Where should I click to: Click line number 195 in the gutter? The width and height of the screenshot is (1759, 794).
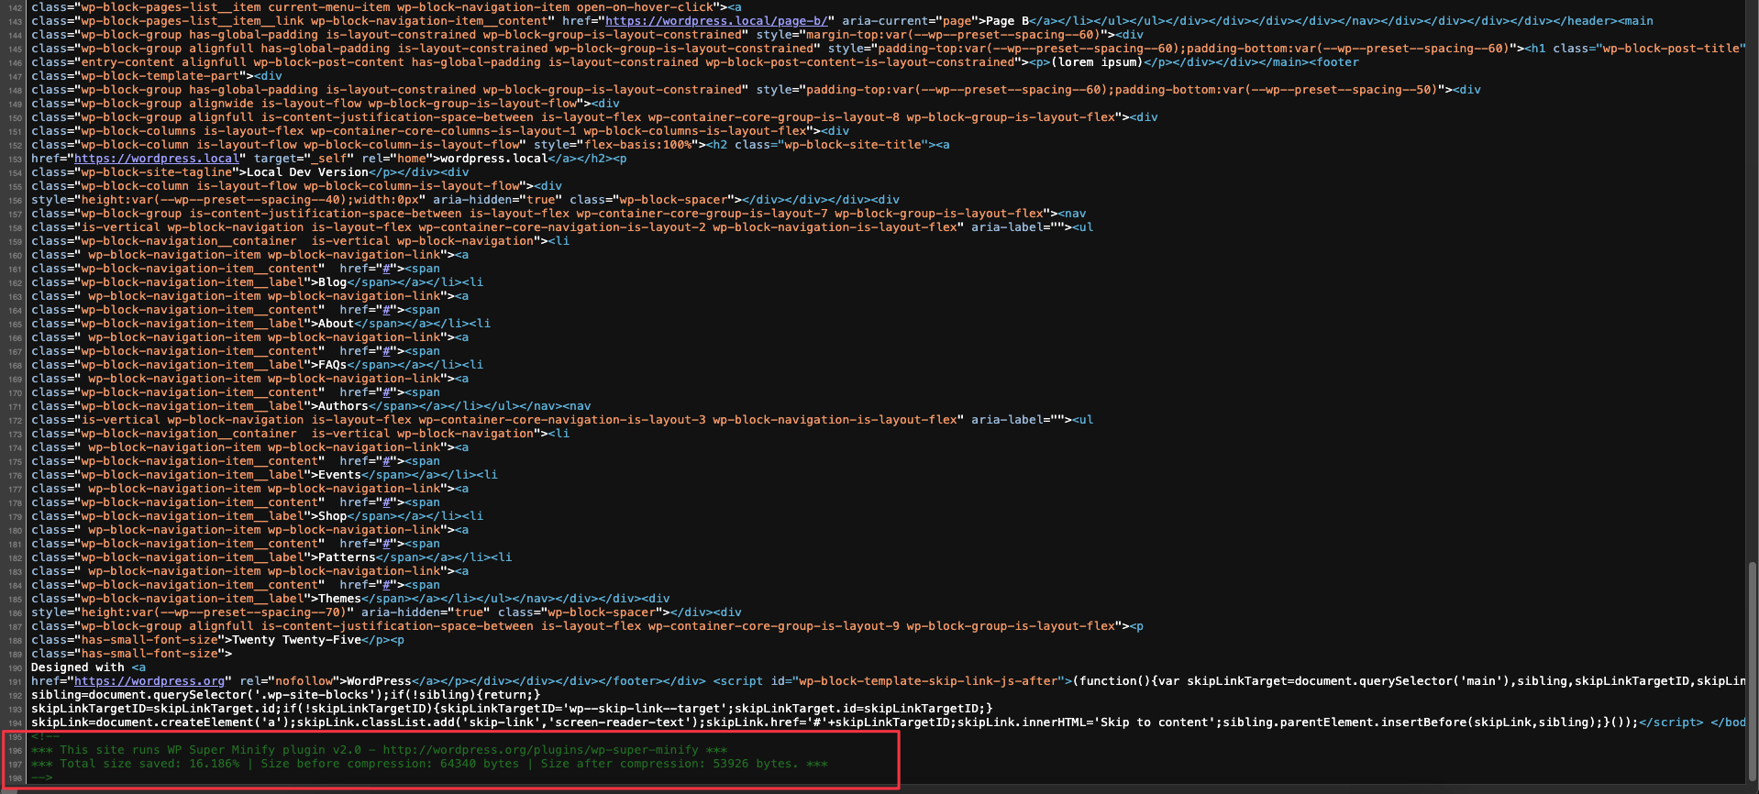pyautogui.click(x=15, y=736)
